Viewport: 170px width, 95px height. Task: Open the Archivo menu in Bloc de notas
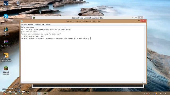tap(24, 25)
